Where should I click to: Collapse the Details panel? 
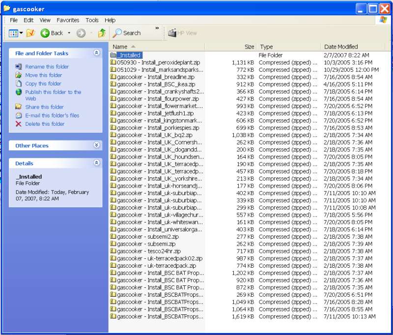tap(96, 163)
